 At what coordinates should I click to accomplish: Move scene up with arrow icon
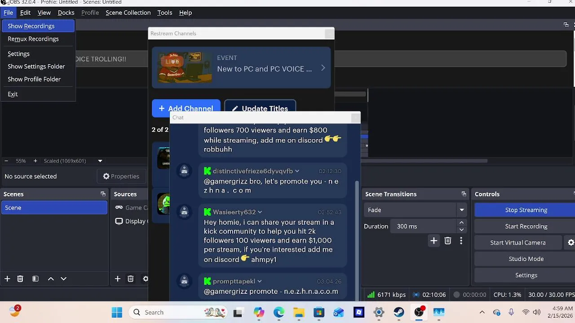51,279
